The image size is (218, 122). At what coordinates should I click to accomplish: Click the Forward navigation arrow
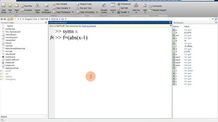pyautogui.click(x=5, y=19)
